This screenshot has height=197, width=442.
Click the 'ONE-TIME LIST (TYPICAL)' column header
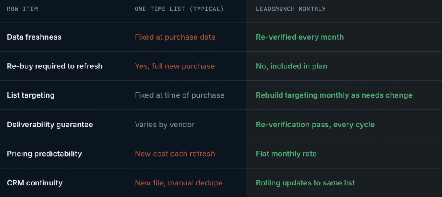coord(179,9)
